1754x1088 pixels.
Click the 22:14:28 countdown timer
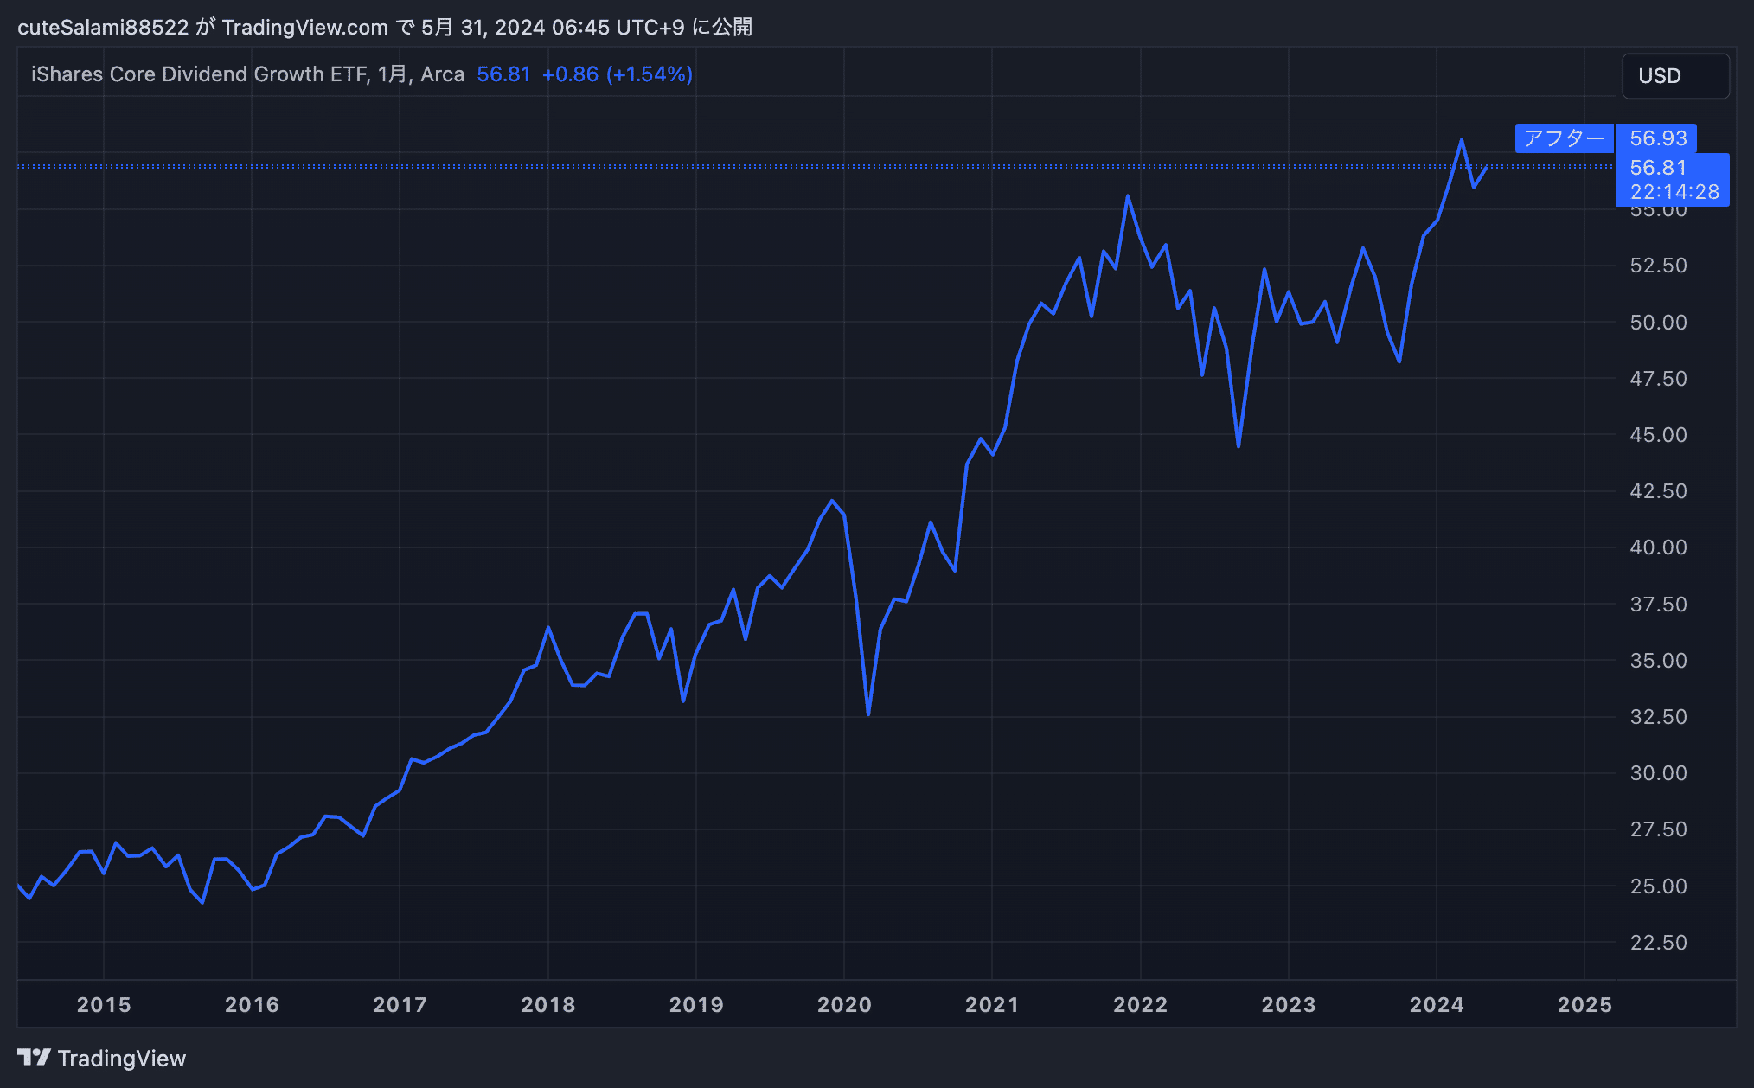pos(1674,192)
